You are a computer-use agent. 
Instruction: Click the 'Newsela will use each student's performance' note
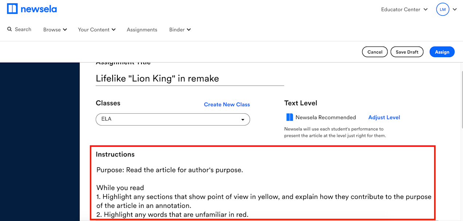(335, 132)
